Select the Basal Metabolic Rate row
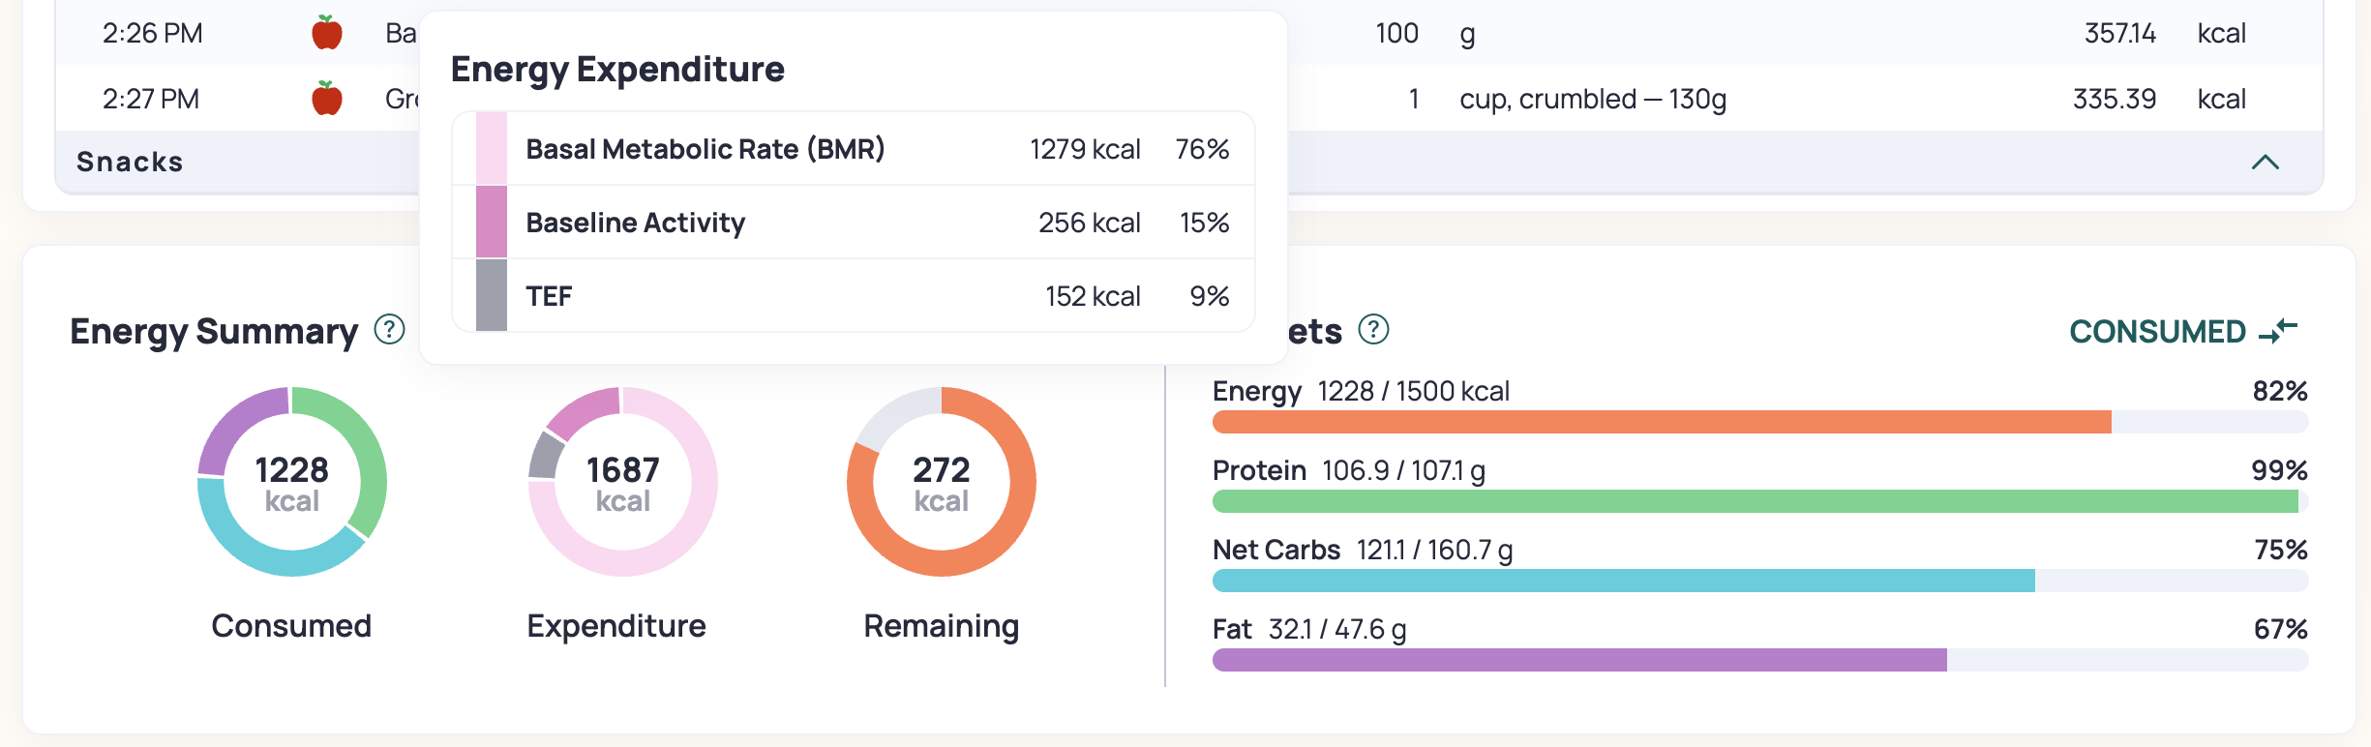This screenshot has width=2371, height=747. [x=854, y=149]
